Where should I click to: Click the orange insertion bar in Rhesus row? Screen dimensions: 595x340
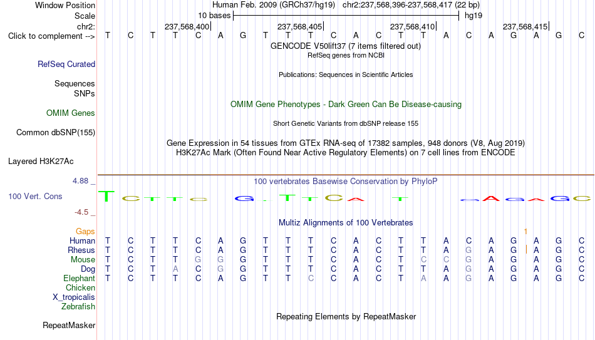526,250
